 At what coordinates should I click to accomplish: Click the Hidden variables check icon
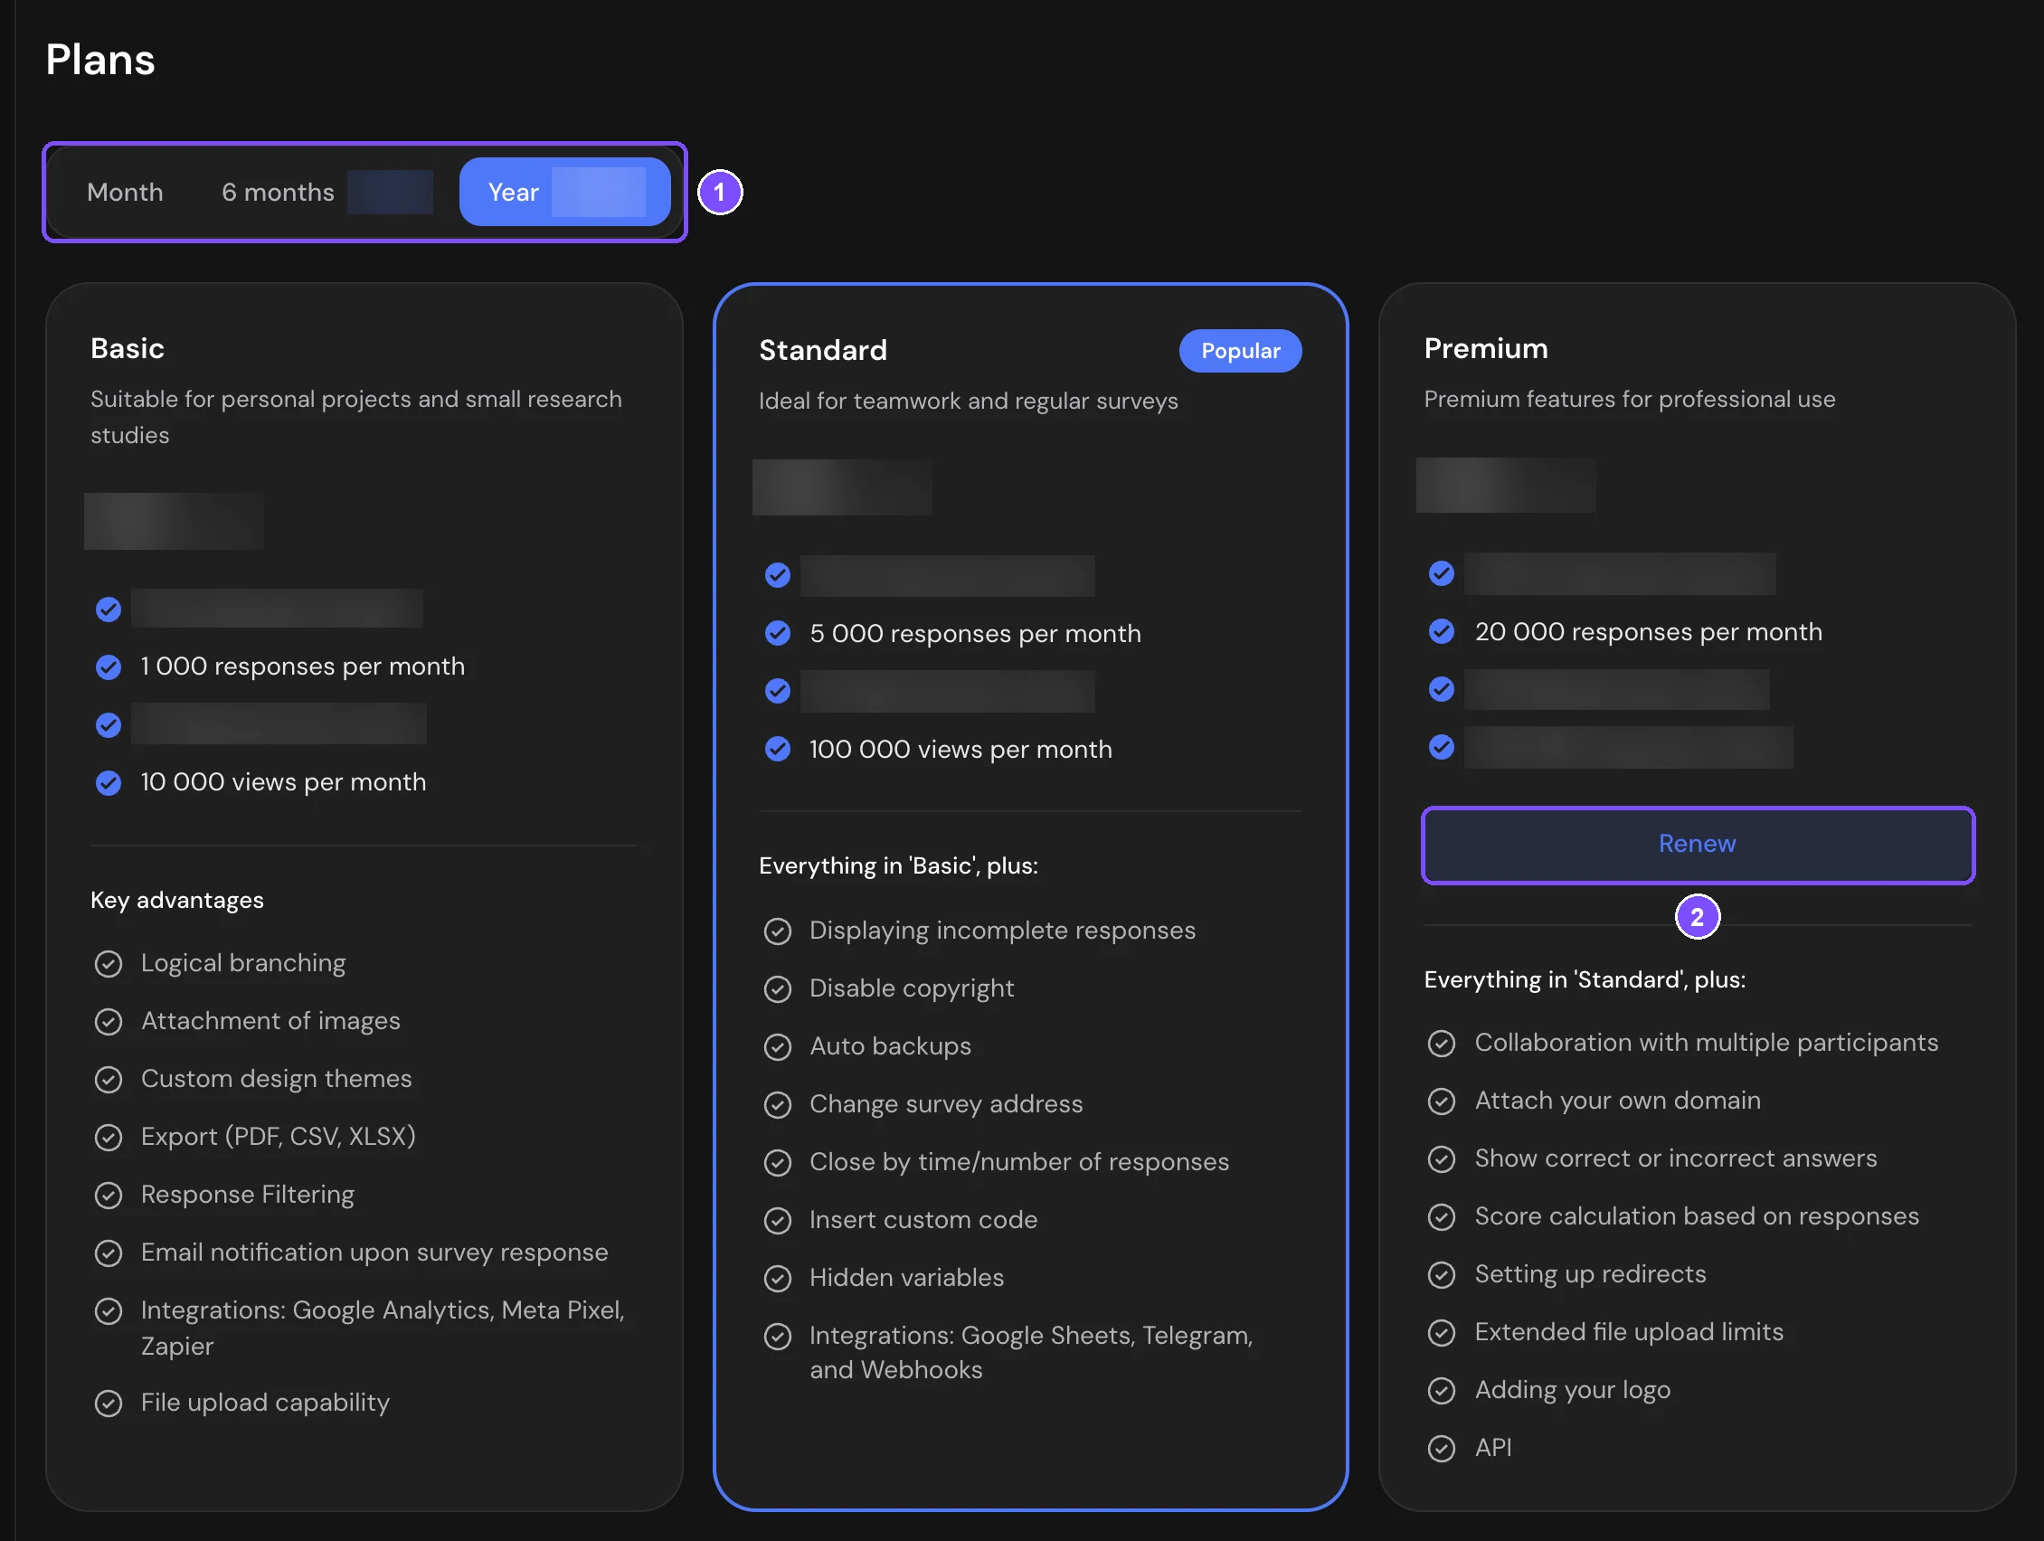[x=777, y=1278]
